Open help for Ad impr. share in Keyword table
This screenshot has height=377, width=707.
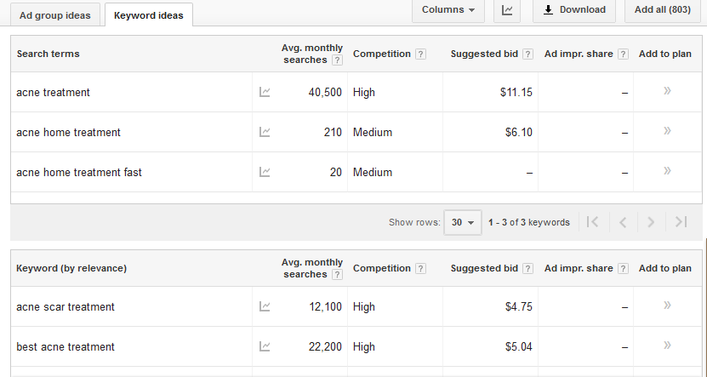pyautogui.click(x=623, y=269)
